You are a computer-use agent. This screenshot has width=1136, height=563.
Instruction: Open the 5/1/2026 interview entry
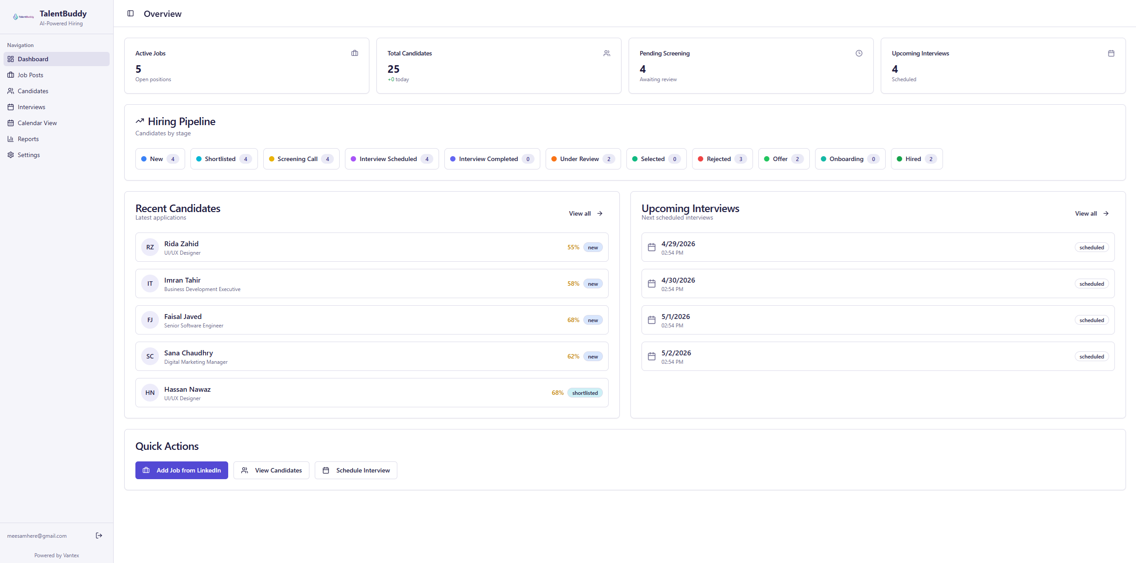[878, 320]
